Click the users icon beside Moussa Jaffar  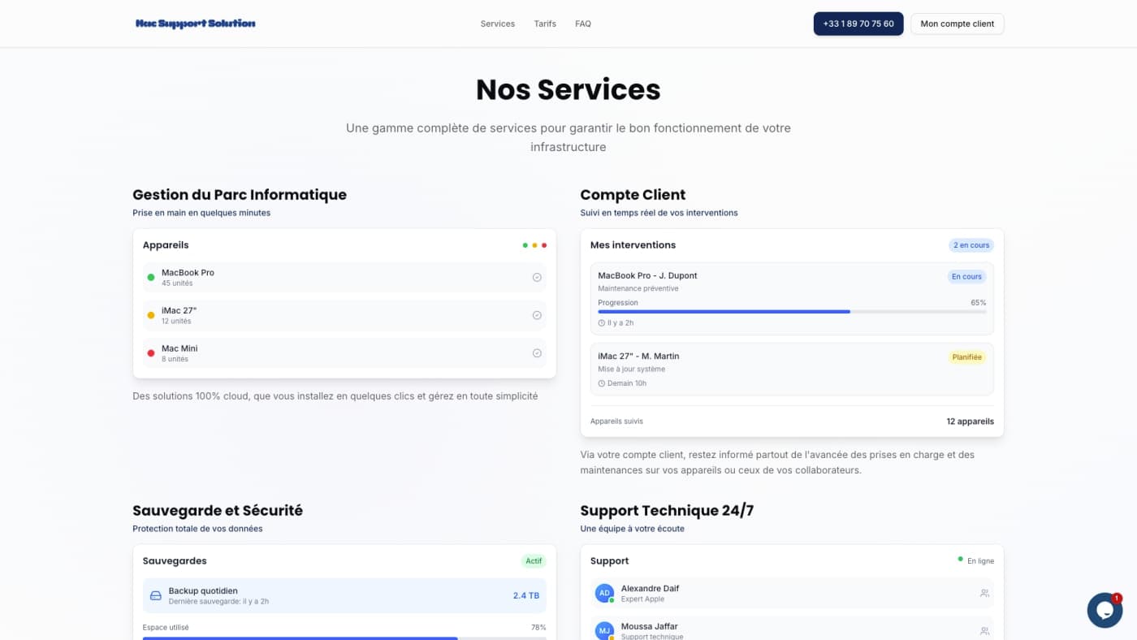pos(984,631)
